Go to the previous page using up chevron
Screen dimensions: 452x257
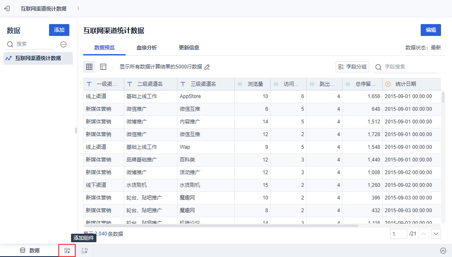pos(424,234)
